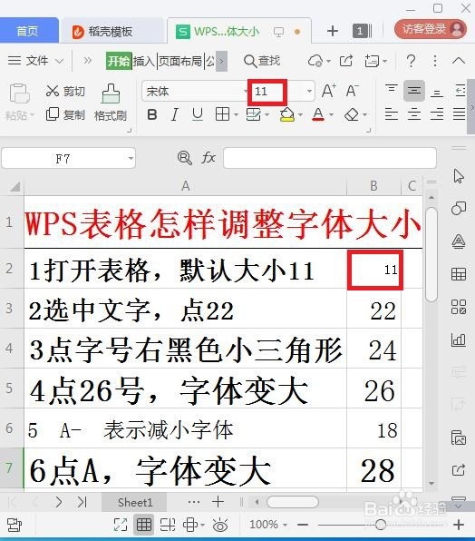This screenshot has width=475, height=541.
Task: Expand font color dropdown arrow
Action: [331, 114]
